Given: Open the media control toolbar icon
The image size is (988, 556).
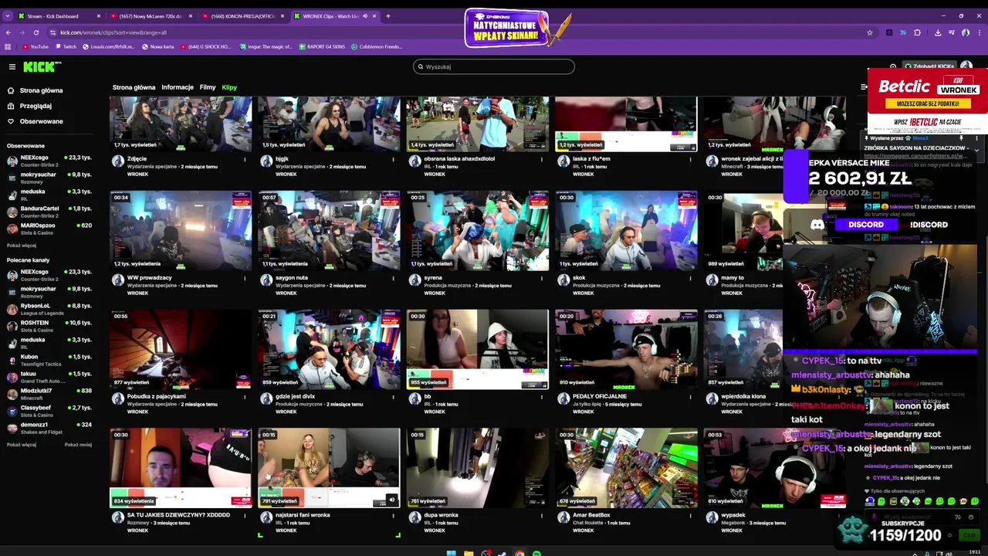Looking at the screenshot, I should tap(952, 32).
